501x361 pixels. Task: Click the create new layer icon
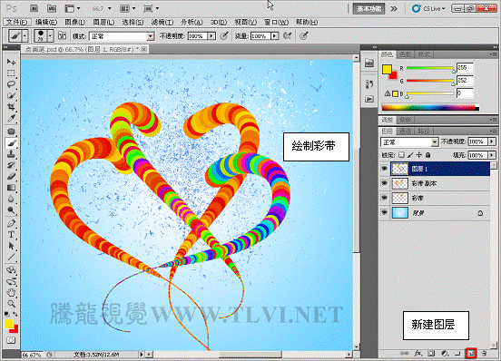[471, 354]
